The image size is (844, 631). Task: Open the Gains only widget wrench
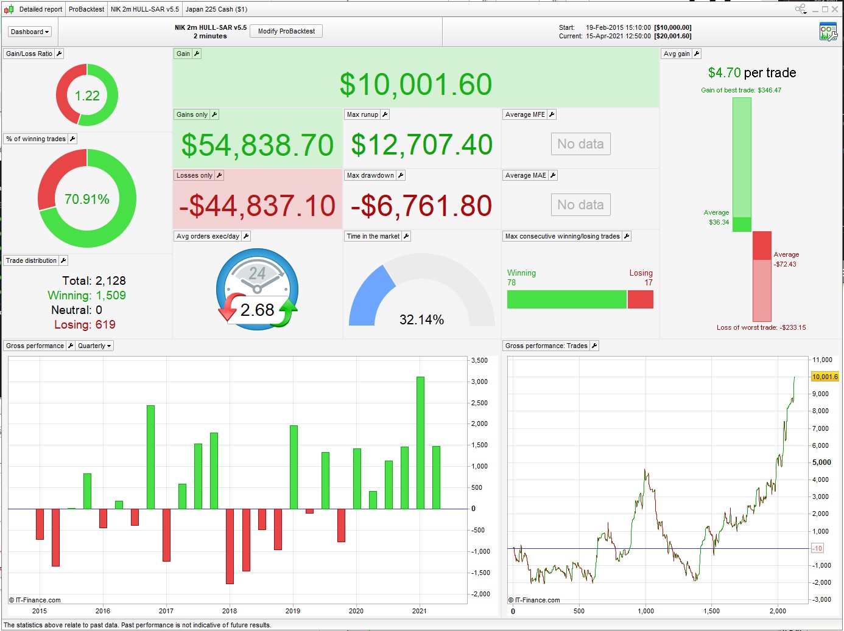coord(214,114)
